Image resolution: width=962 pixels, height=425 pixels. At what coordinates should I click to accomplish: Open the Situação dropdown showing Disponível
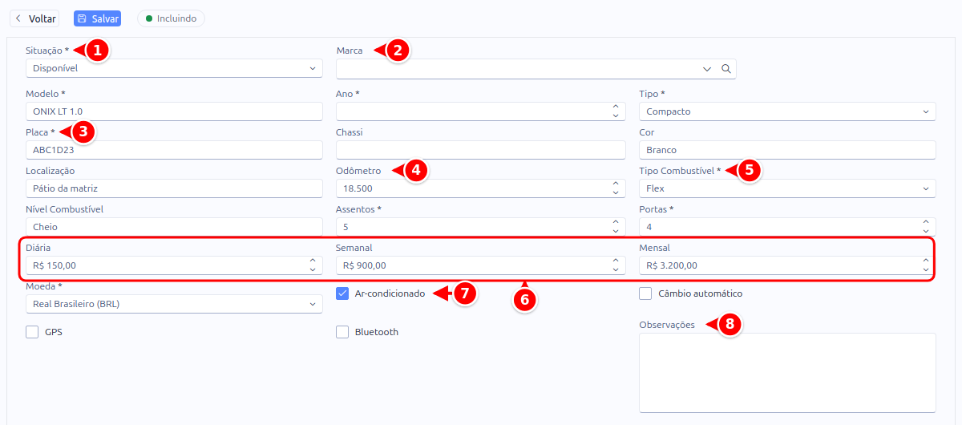tap(174, 68)
